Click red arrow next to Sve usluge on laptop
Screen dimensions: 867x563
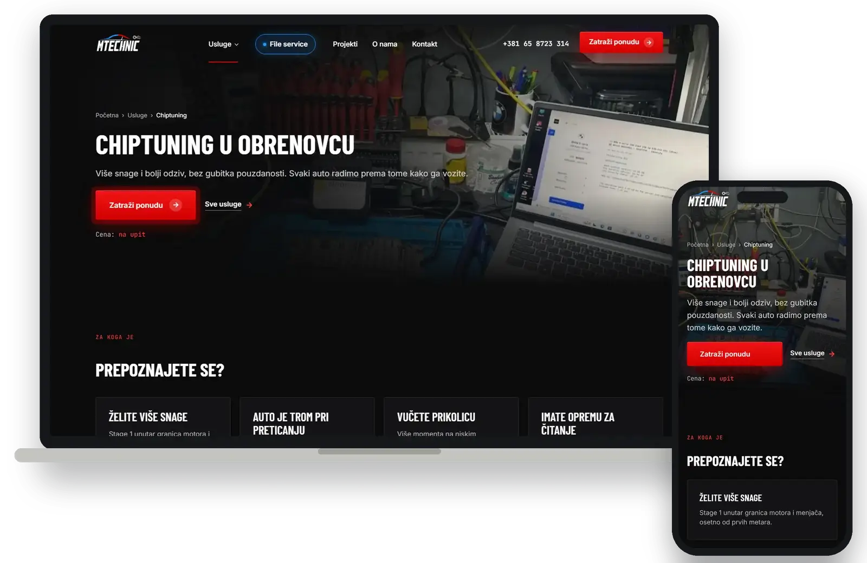249,205
